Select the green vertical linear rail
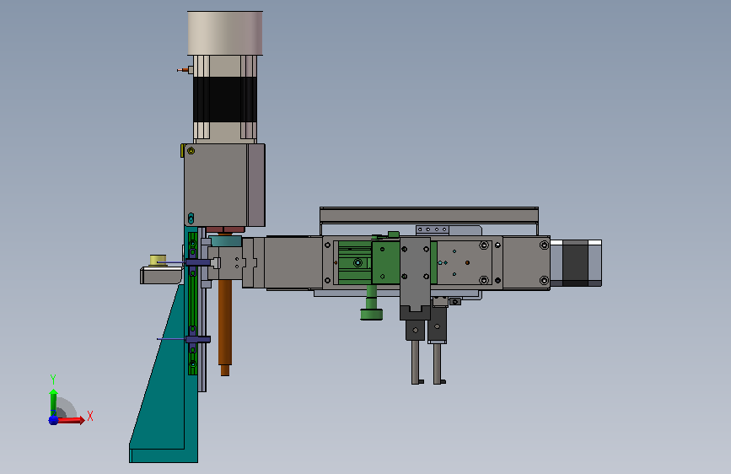Viewport: 731px width, 474px height. (x=192, y=304)
